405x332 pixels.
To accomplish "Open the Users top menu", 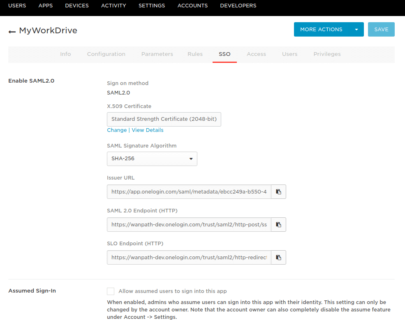I will [17, 6].
